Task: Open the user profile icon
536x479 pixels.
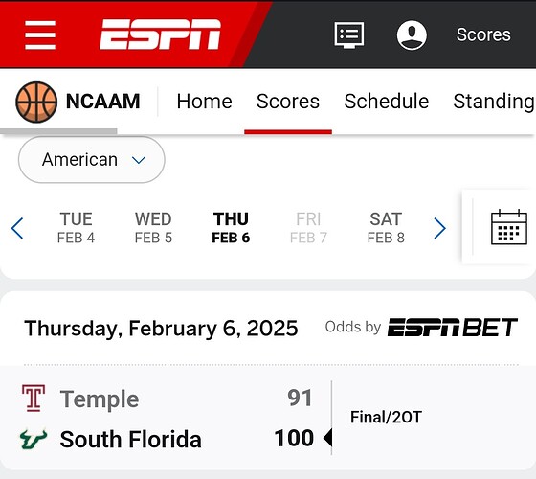Action: click(x=412, y=35)
